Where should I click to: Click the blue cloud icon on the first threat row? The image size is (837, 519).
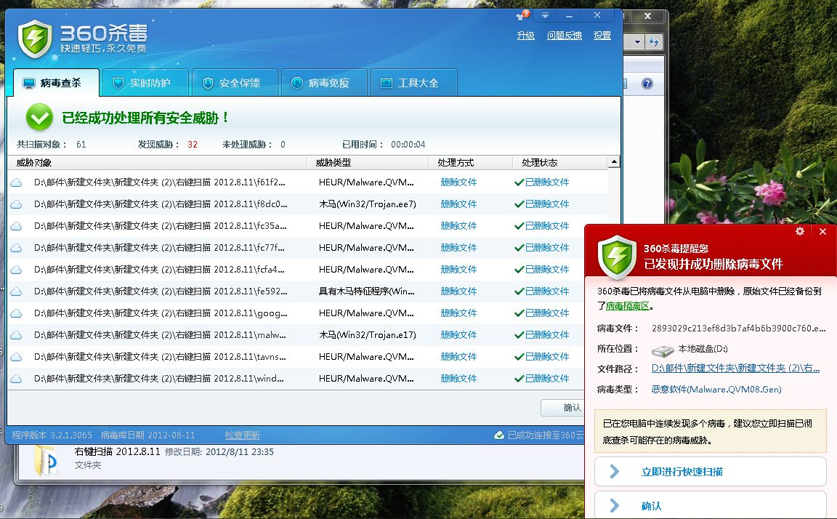click(17, 182)
